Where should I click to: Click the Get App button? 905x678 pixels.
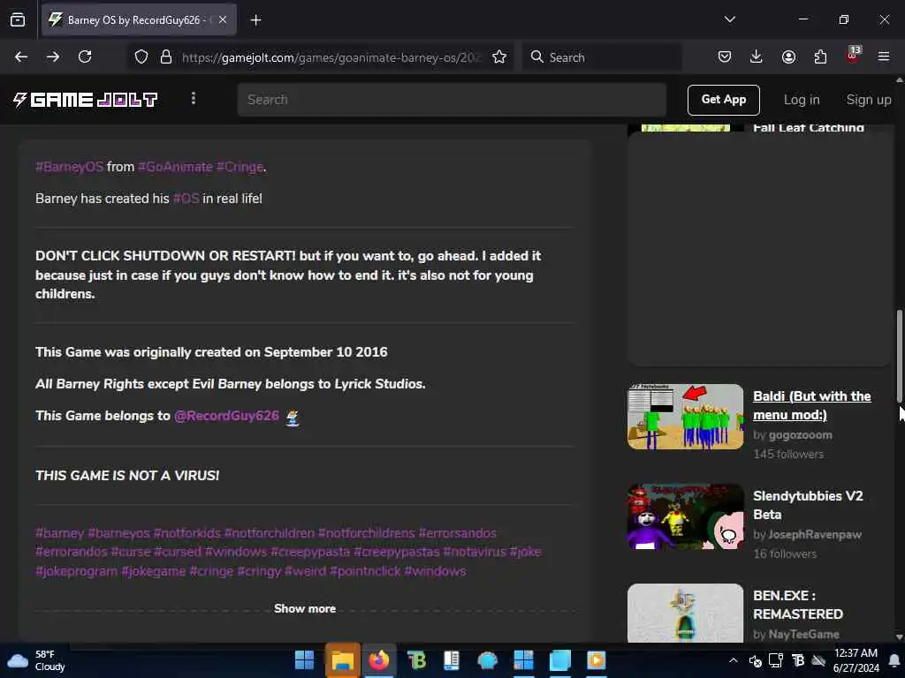click(x=723, y=100)
